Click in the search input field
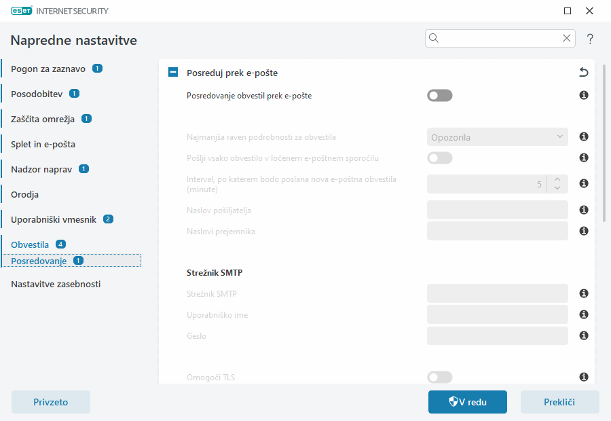611x421 pixels. 499,38
